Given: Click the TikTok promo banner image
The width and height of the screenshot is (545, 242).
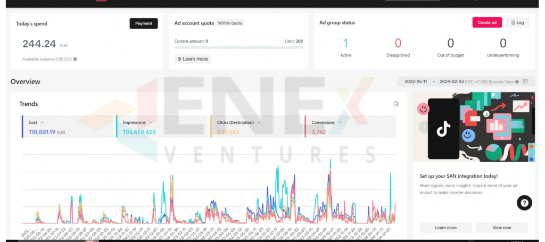Looking at the screenshot, I should click(474, 127).
